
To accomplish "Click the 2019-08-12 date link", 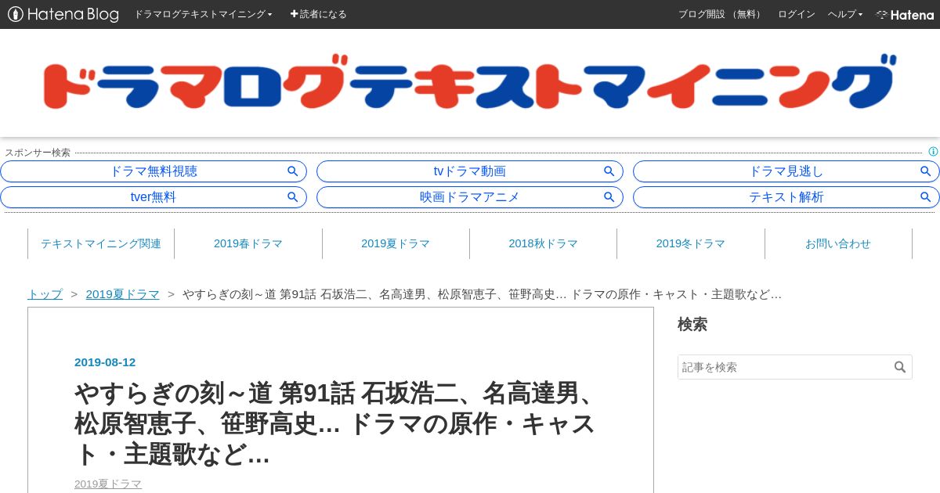I will 105,362.
